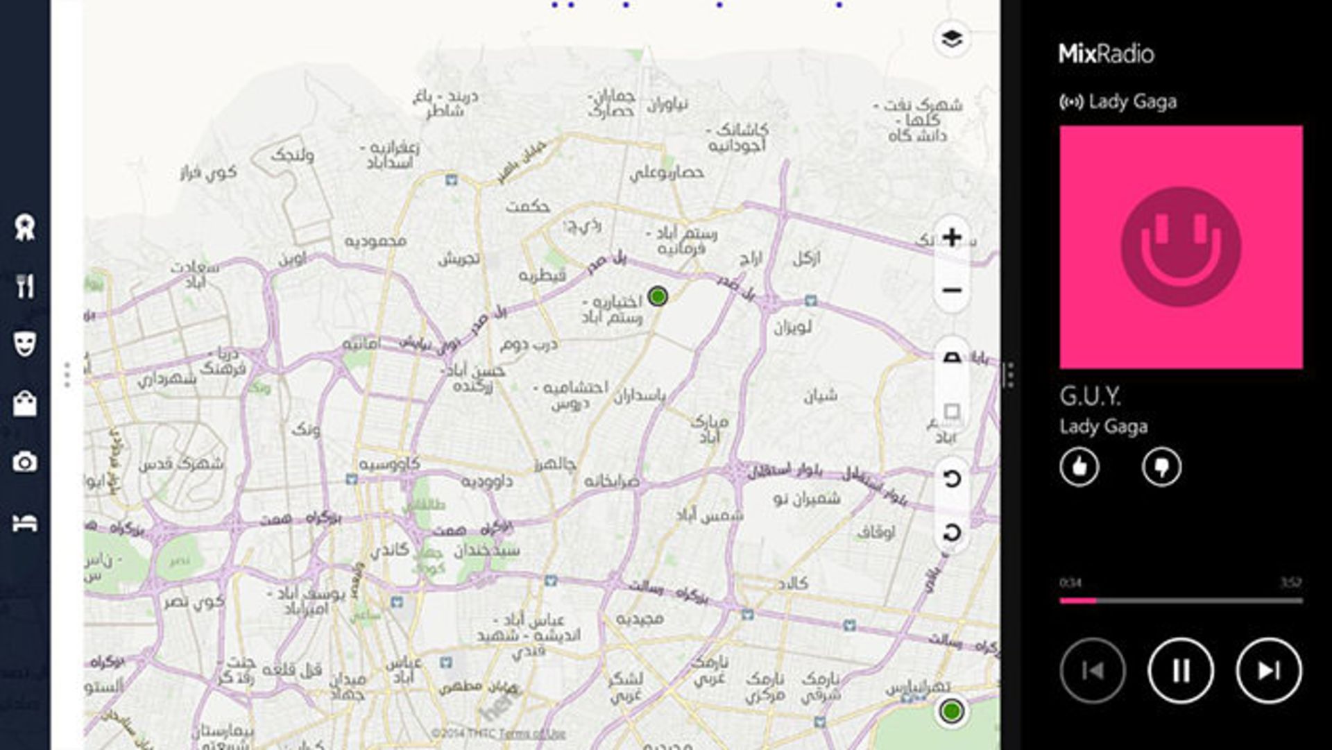Open the hotel bed category
Screen dimensions: 1332x750
point(25,522)
